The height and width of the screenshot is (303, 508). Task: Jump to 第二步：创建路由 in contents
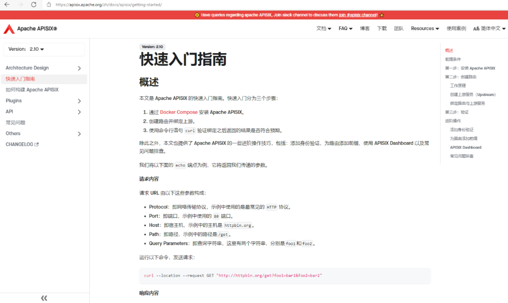(x=460, y=77)
